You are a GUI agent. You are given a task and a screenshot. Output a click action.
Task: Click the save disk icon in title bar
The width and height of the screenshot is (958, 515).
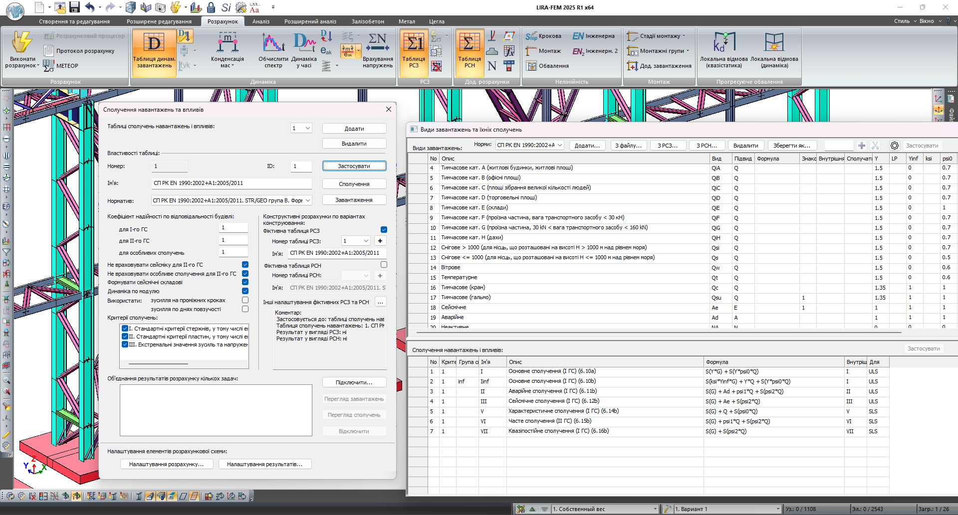point(74,7)
